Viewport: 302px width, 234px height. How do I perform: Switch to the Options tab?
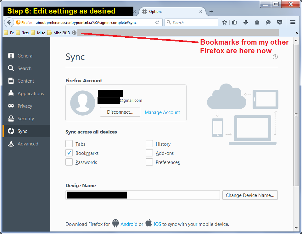[x=172, y=12]
